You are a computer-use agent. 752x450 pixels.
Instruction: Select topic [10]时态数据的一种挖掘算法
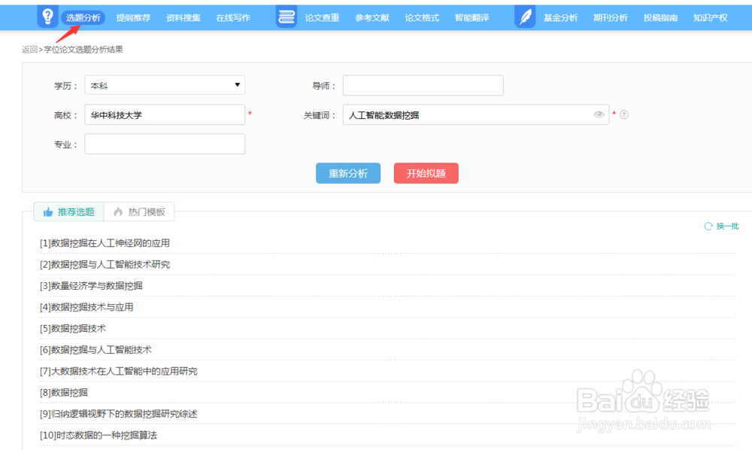coord(99,435)
